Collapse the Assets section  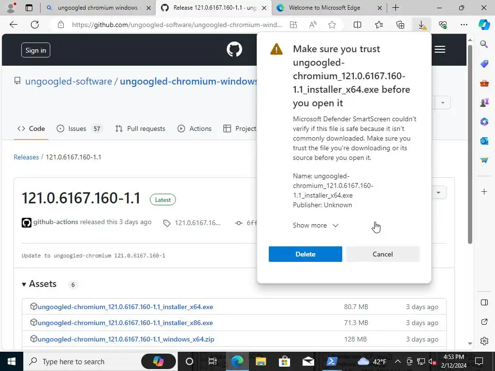pyautogui.click(x=40, y=284)
